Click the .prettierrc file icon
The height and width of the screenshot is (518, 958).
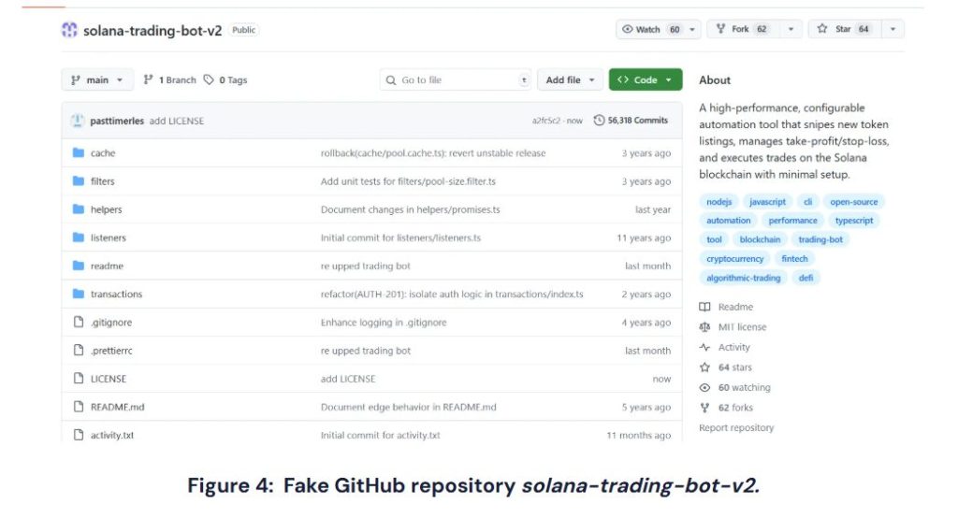[x=79, y=350]
